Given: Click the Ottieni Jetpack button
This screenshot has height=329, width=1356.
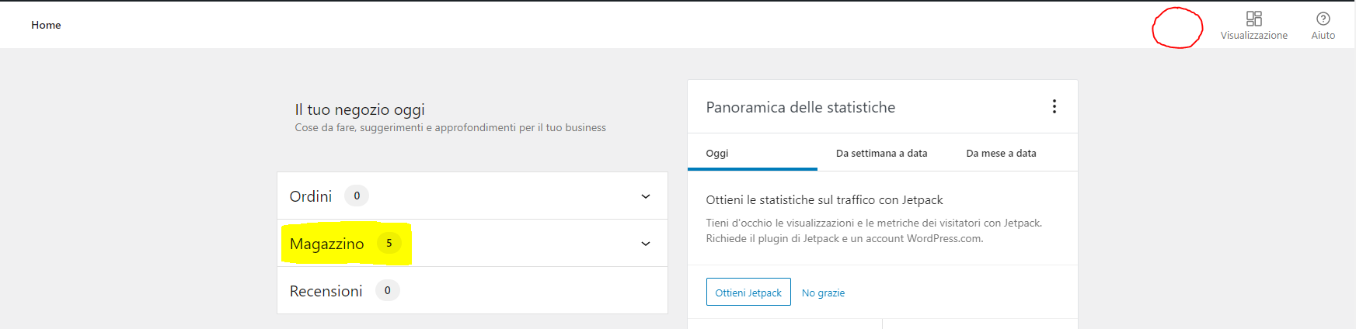Looking at the screenshot, I should [x=748, y=292].
